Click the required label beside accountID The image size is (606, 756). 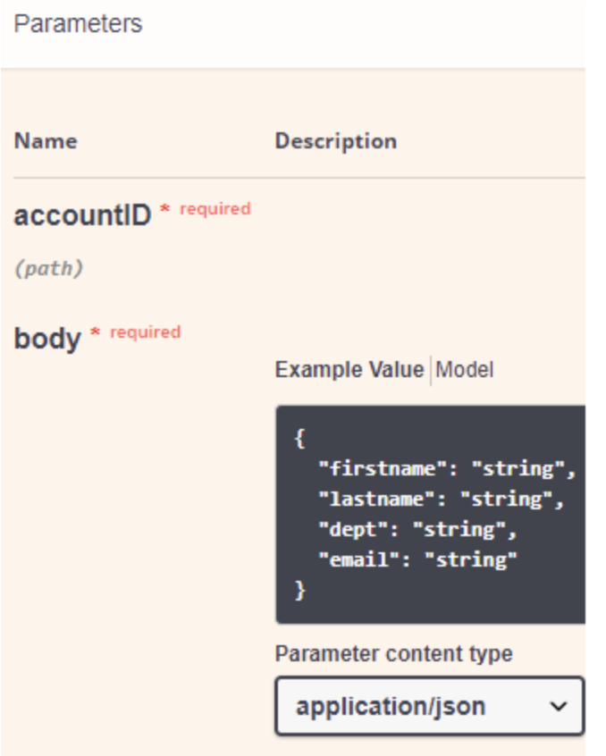(x=215, y=209)
